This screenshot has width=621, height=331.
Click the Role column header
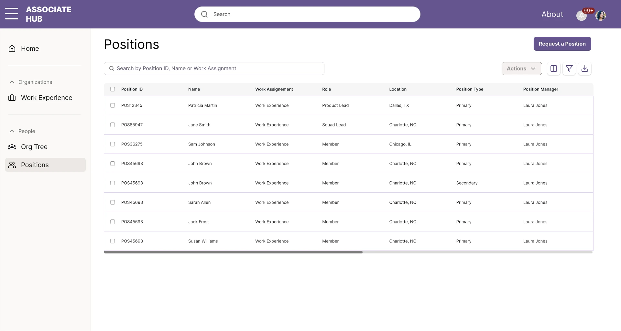click(x=326, y=89)
